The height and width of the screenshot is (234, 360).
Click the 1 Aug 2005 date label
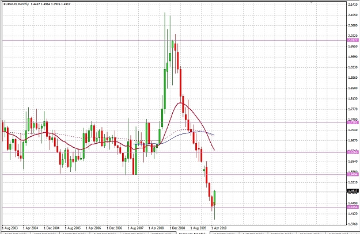click(73, 228)
